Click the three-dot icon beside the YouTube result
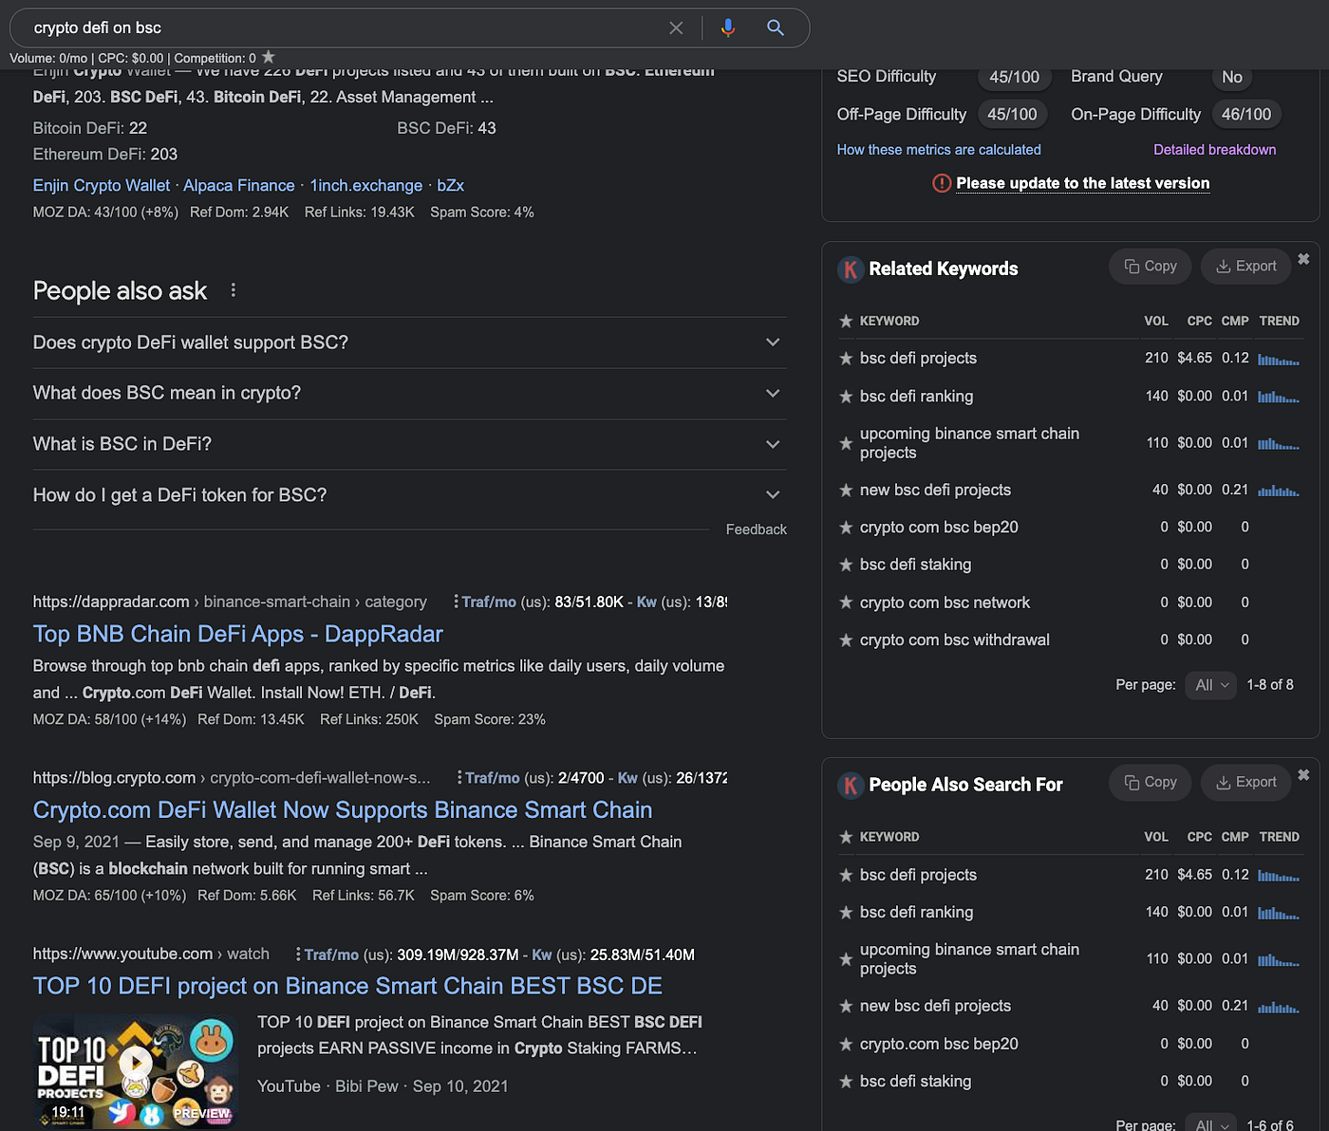Image resolution: width=1329 pixels, height=1131 pixels. (298, 955)
